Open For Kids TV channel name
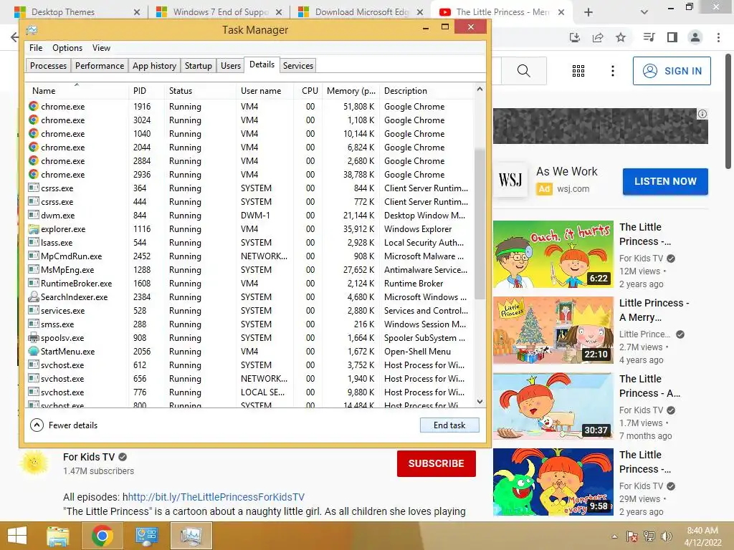734x550 pixels. 89,457
